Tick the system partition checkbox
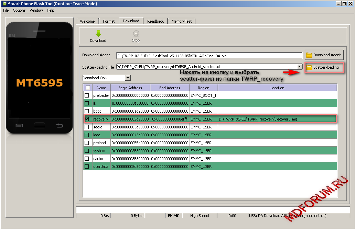 (x=87, y=151)
